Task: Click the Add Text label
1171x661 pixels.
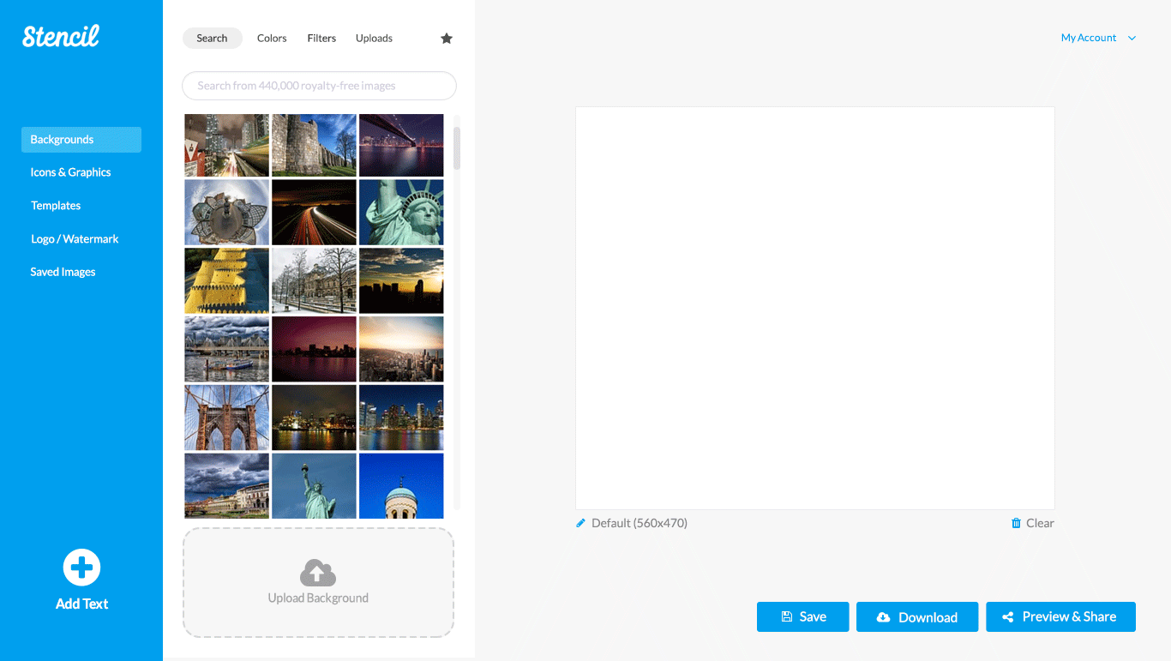Action: point(81,604)
